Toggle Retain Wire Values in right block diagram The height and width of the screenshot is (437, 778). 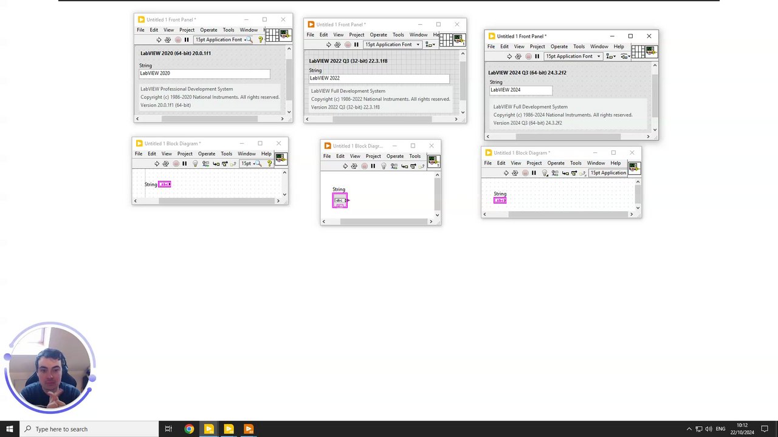point(555,173)
